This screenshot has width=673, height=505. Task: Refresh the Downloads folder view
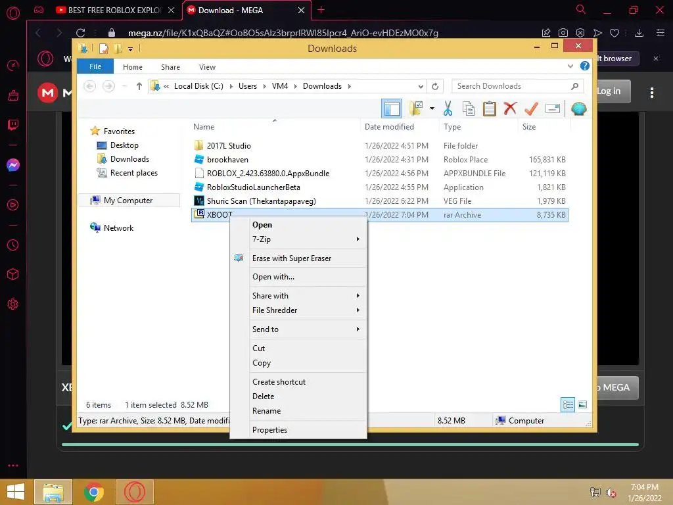(435, 86)
